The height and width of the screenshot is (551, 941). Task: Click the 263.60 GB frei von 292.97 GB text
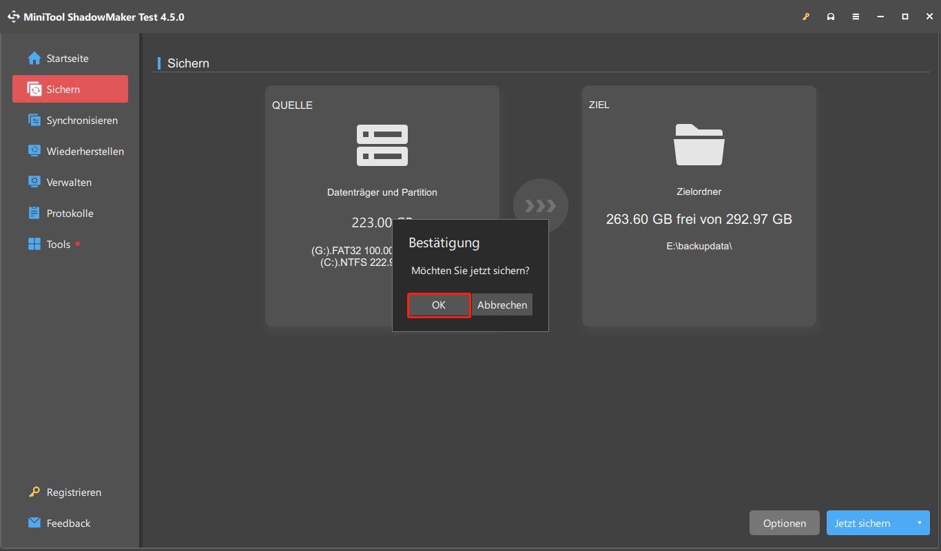point(699,220)
